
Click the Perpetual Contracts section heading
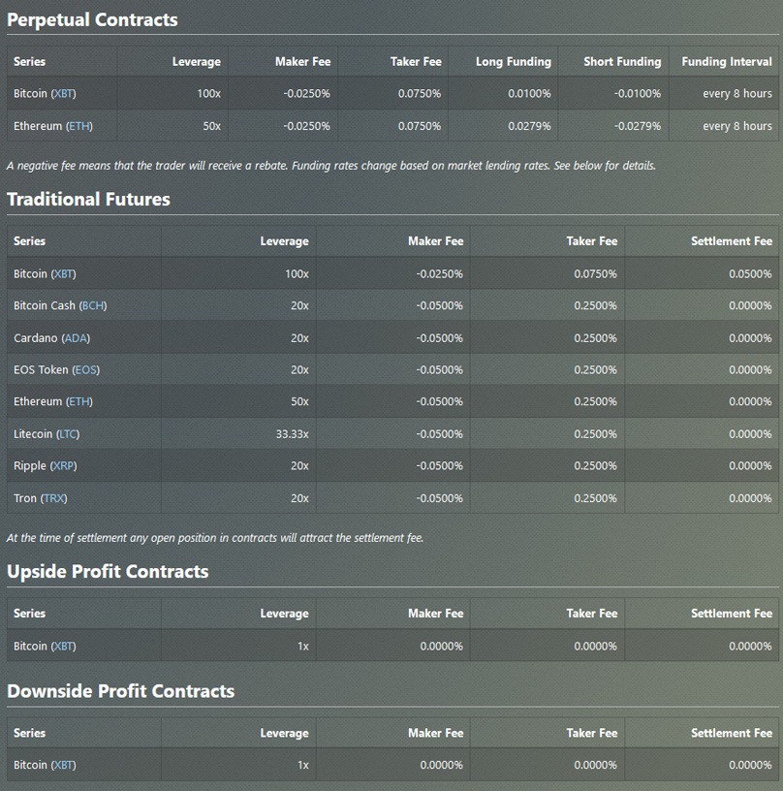(x=92, y=20)
